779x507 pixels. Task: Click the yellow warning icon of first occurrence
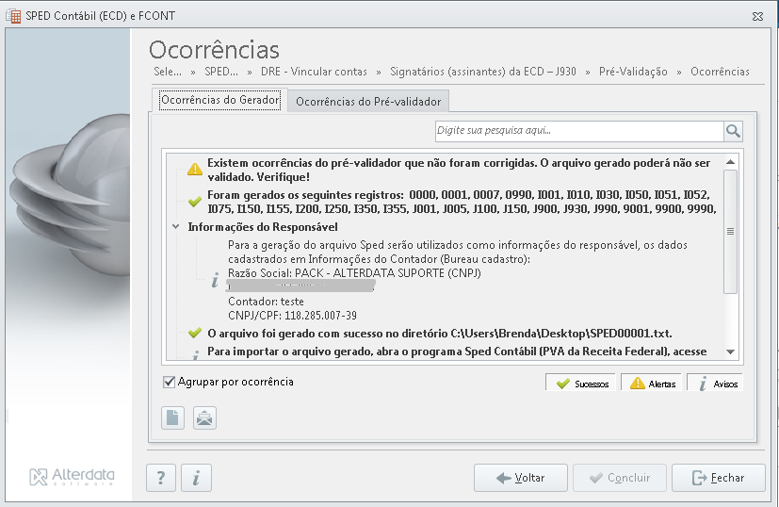tap(195, 170)
